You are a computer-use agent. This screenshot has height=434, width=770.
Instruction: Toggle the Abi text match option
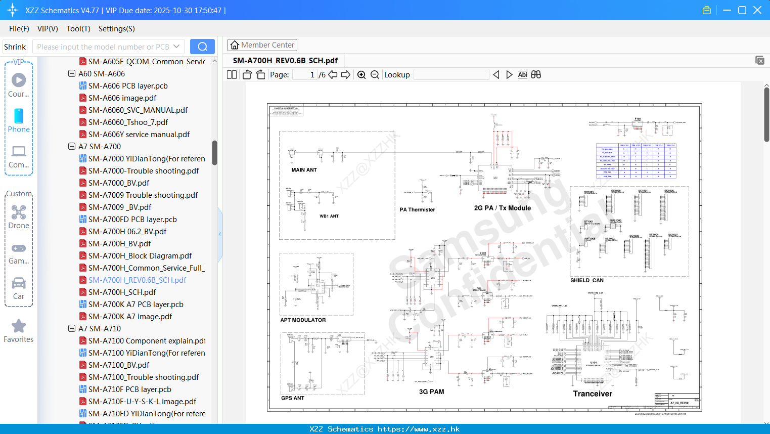(523, 75)
